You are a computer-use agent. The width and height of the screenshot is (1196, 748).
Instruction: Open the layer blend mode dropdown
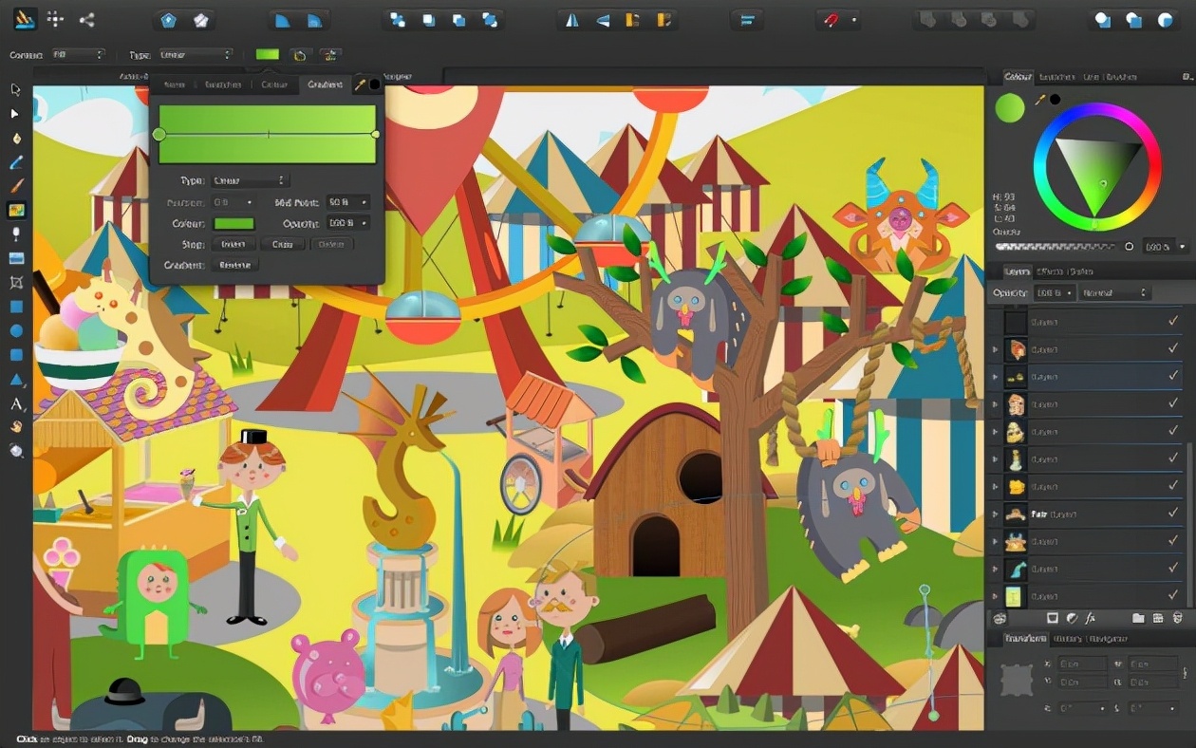click(x=1116, y=293)
